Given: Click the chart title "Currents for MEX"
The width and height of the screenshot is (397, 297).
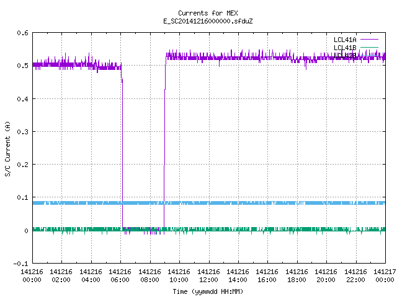Looking at the screenshot, I should pos(208,13).
